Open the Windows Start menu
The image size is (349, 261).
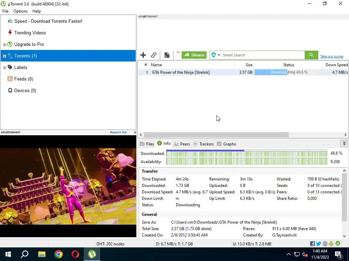pos(8,254)
